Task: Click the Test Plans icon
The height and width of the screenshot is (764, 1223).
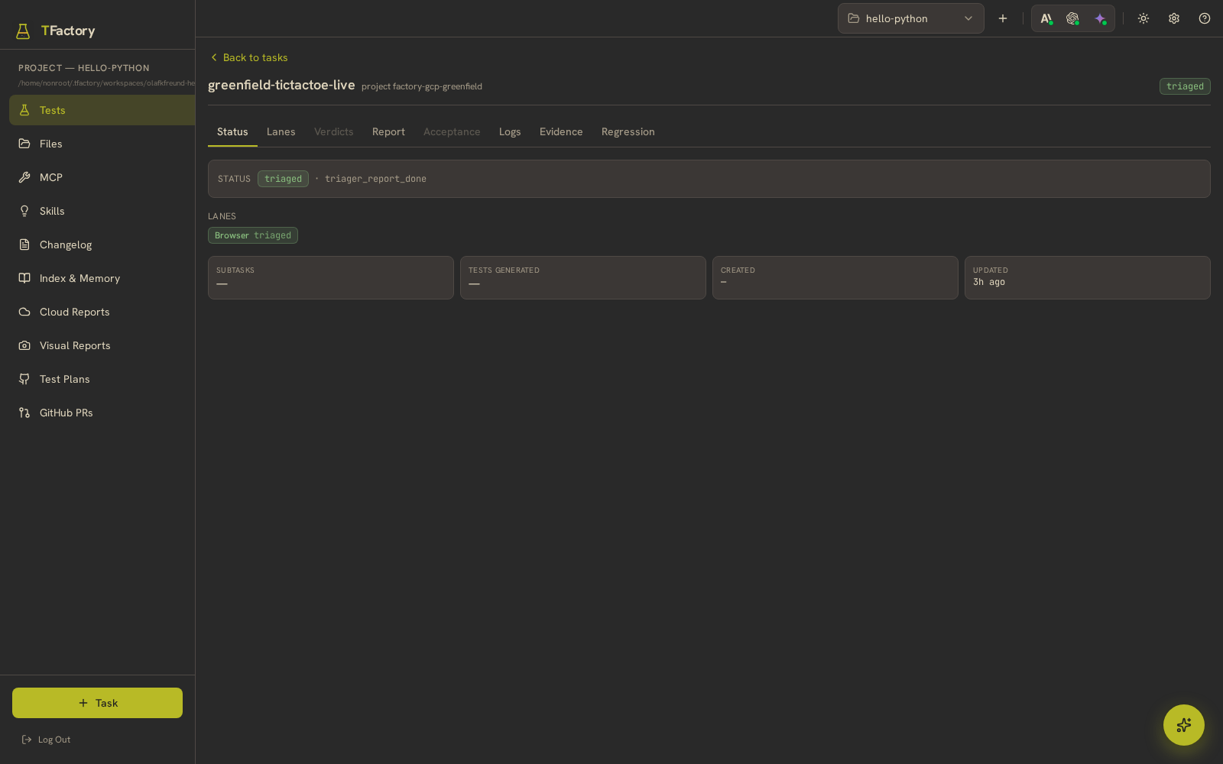Action: pos(24,379)
